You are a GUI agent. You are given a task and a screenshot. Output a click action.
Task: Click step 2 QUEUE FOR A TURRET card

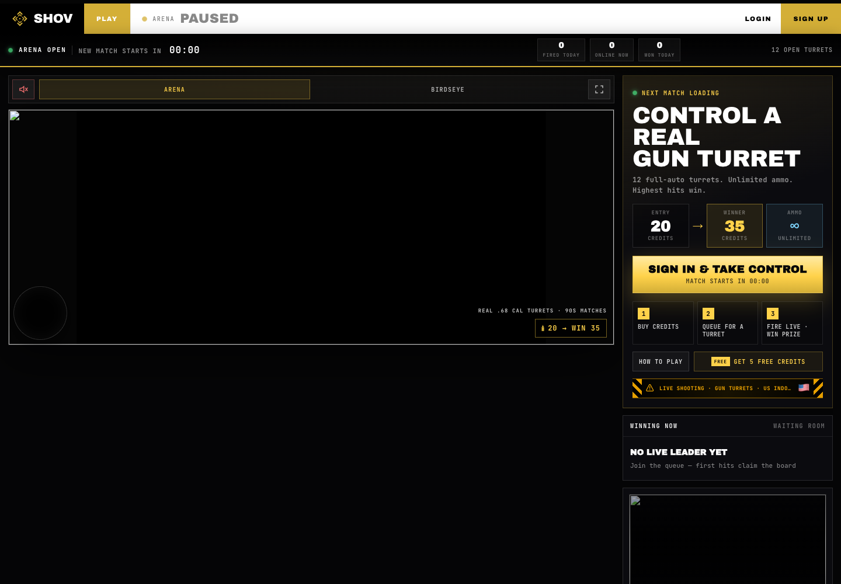pos(728,323)
